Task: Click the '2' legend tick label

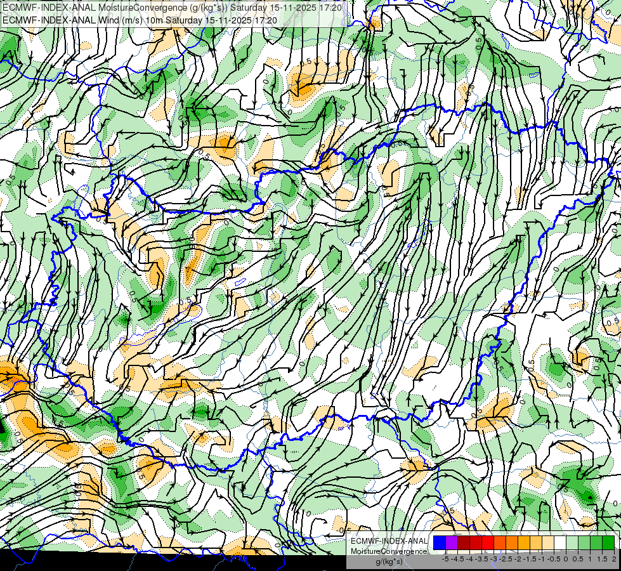Action: tap(614, 559)
